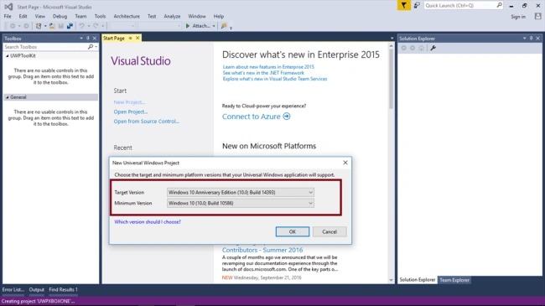545x306 pixels.
Task: Click the Start Page scroll down arrow
Action: [x=391, y=280]
